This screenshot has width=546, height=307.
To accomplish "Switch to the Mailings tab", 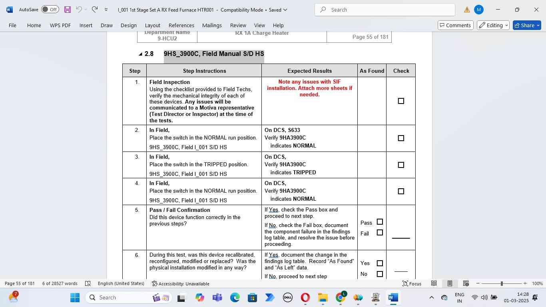I will pyautogui.click(x=212, y=25).
